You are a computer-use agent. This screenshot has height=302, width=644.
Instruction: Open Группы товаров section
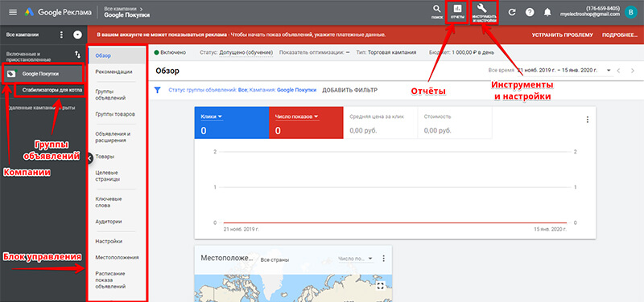click(115, 114)
